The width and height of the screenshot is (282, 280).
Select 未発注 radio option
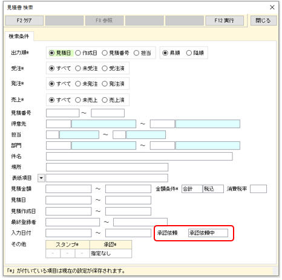[x=87, y=84]
